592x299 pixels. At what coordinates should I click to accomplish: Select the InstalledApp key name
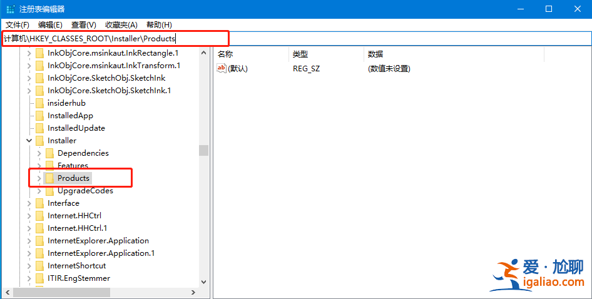(x=70, y=116)
